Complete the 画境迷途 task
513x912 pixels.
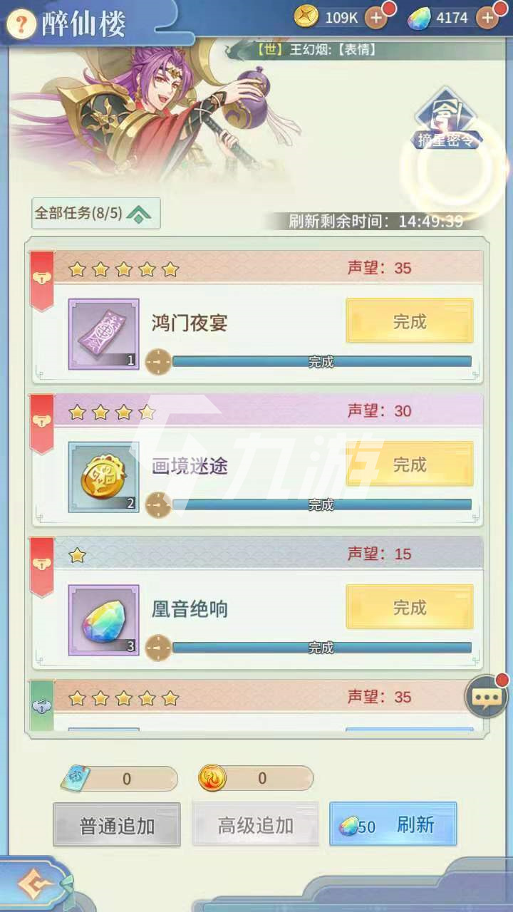click(410, 465)
